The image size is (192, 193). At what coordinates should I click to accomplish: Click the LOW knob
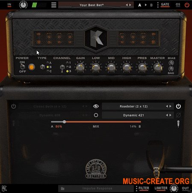(96, 67)
